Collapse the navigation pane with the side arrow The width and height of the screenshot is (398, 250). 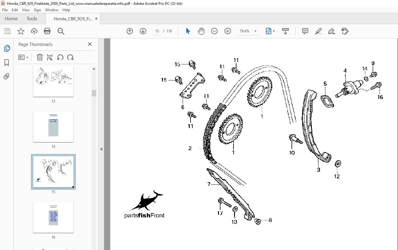click(x=101, y=149)
